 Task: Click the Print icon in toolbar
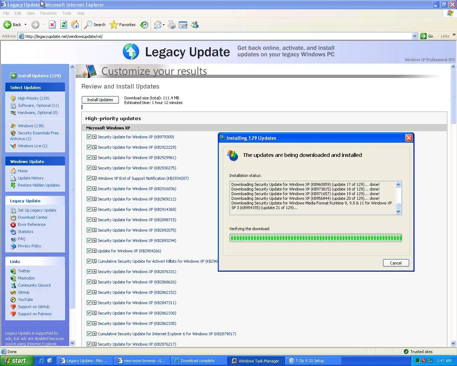pyautogui.click(x=172, y=25)
